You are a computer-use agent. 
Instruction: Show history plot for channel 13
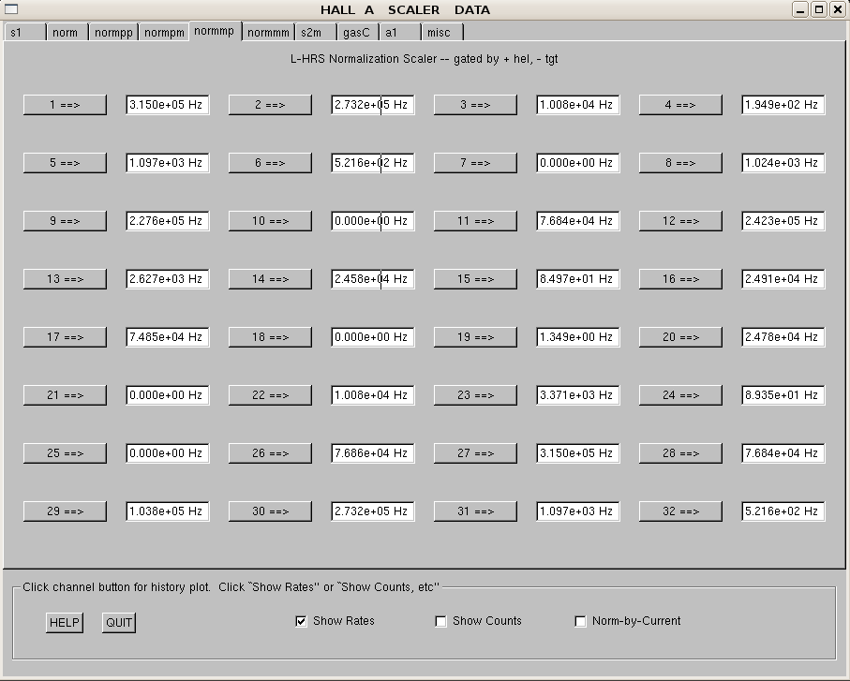[x=65, y=279]
